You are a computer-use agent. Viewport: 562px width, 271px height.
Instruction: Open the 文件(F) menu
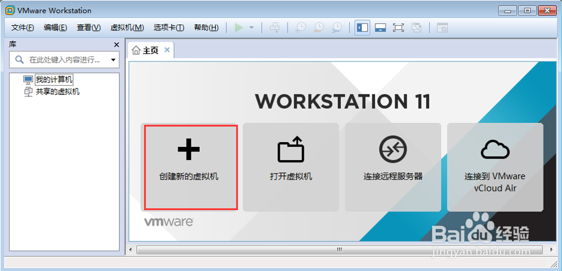click(x=23, y=27)
